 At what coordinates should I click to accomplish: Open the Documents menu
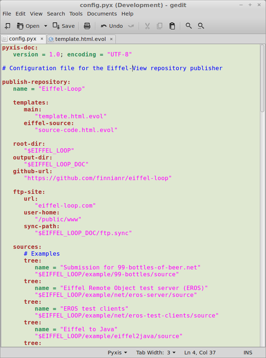coord(102,14)
